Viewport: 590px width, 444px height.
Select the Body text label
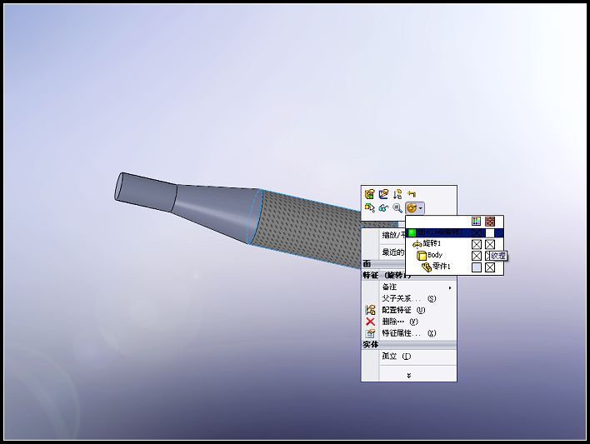click(x=435, y=255)
